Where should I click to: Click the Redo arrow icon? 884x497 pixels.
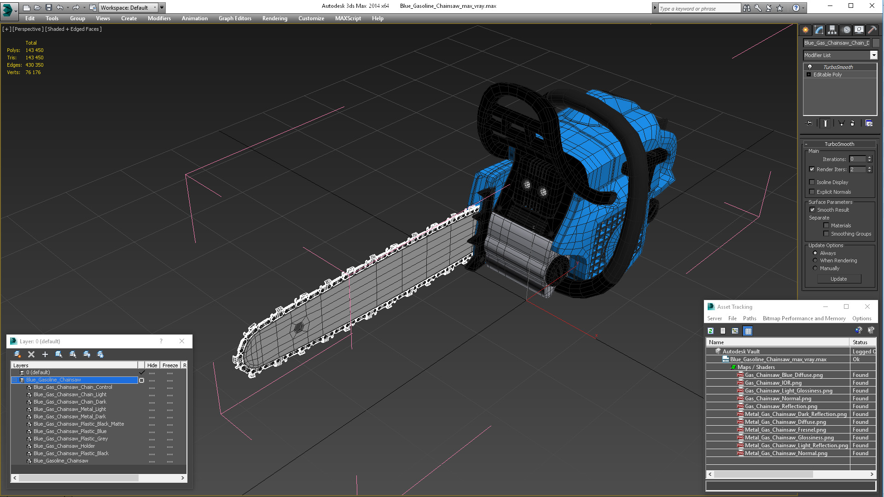point(76,7)
